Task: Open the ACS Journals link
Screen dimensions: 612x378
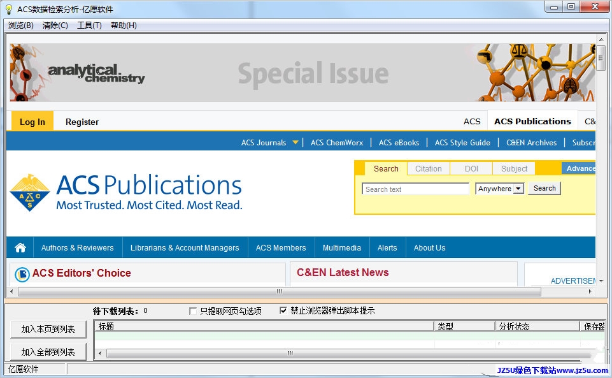Action: tap(264, 143)
